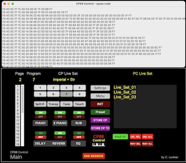Select Live_Set_02 in PC Live Set list

click(x=125, y=92)
